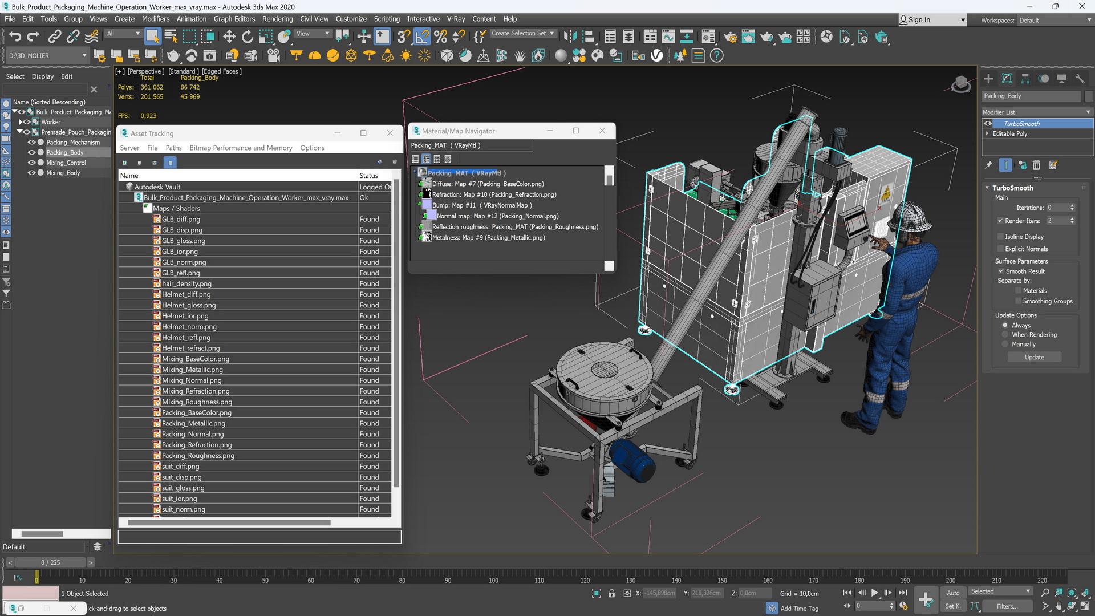The image size is (1095, 616).
Task: Enable the Explicit Normals checkbox
Action: pos(1000,249)
